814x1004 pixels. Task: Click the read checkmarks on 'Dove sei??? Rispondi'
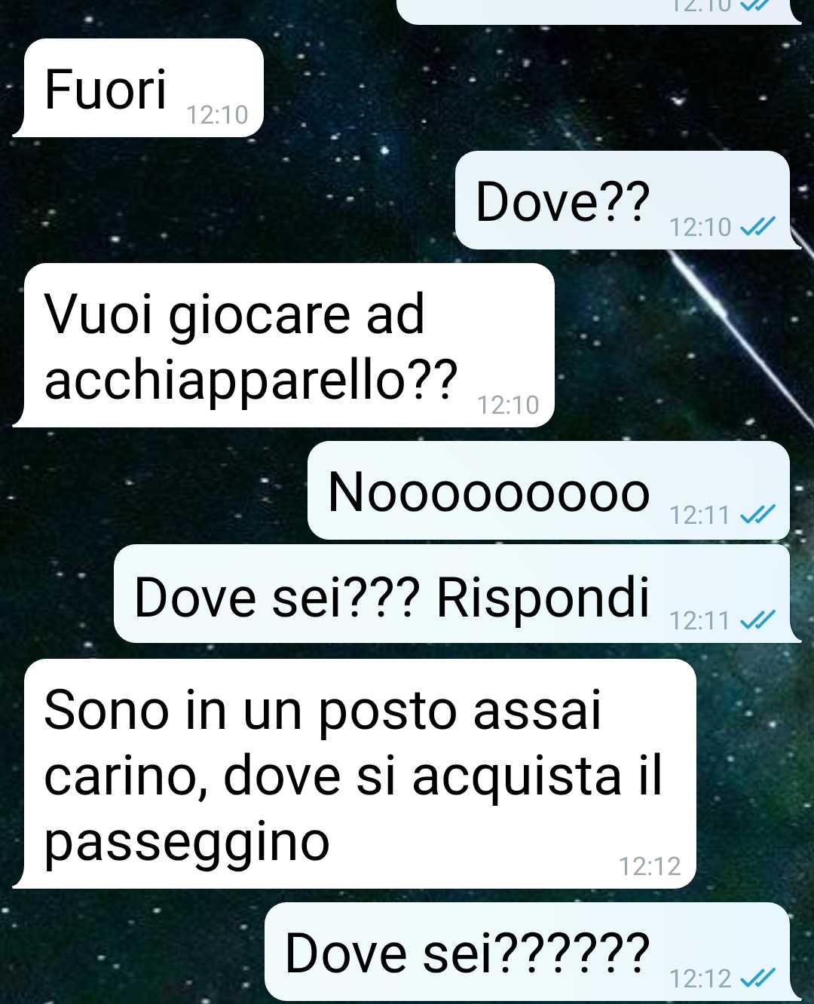(x=757, y=620)
